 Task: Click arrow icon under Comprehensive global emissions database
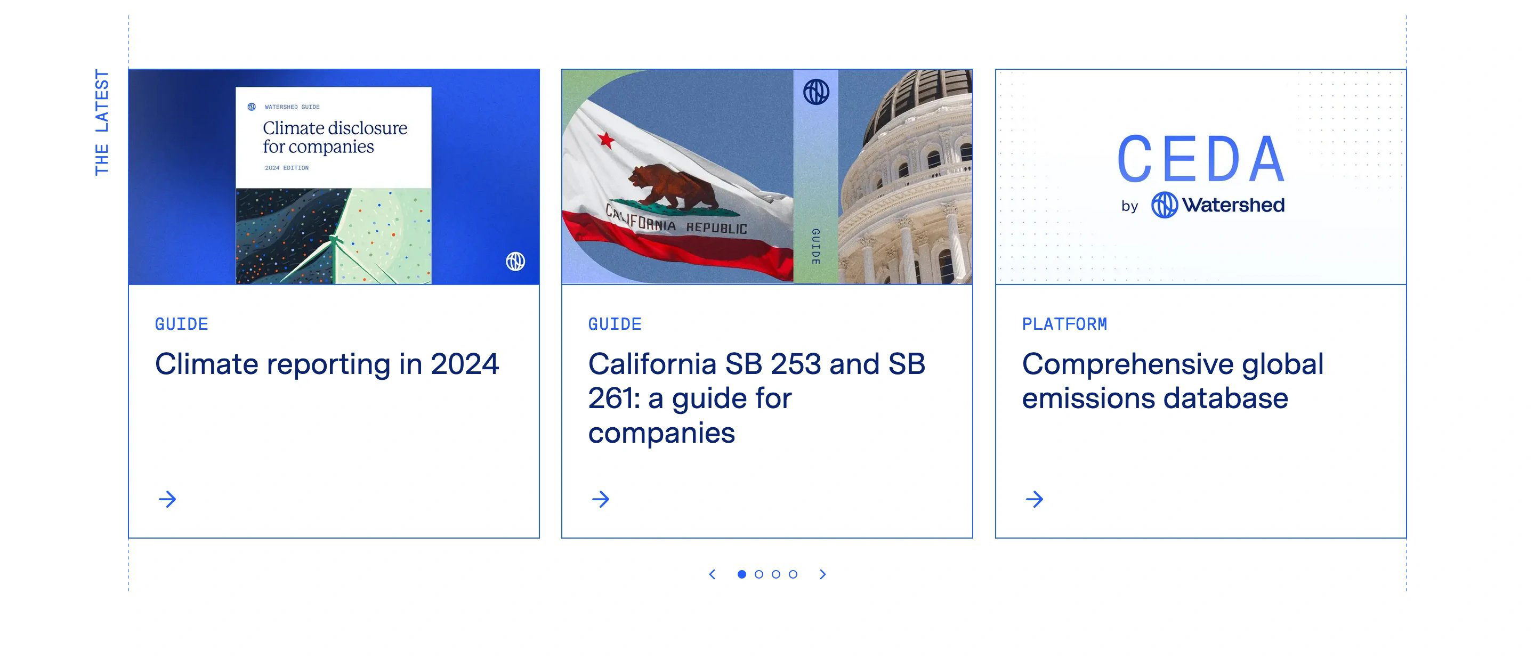(1035, 499)
